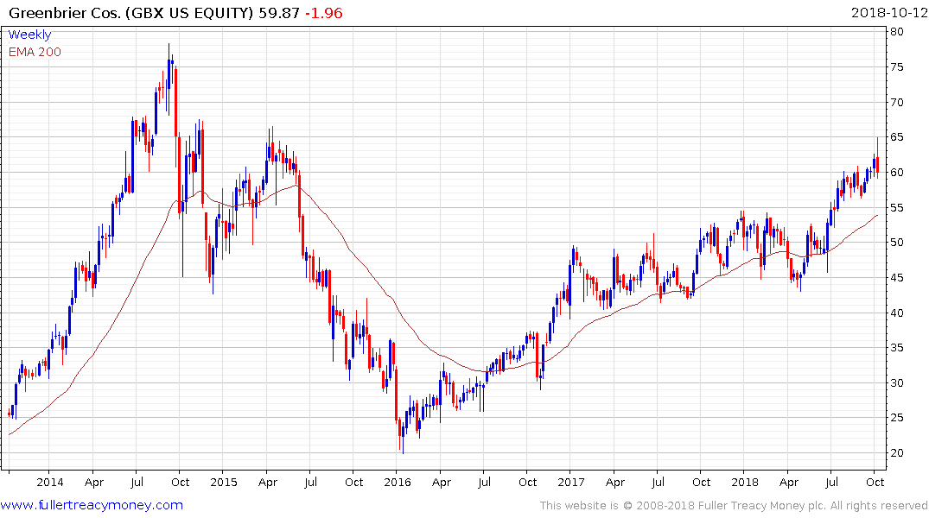Click the 65 price axis label
Screen dimensions: 929x518
pyautogui.click(x=896, y=137)
